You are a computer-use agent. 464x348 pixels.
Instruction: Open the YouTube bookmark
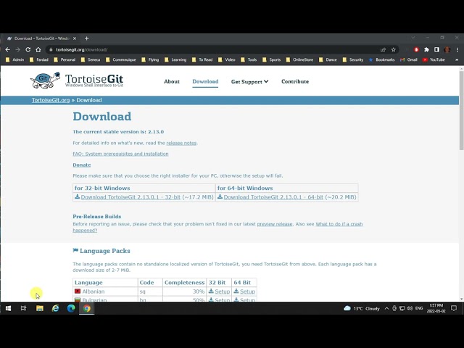434,59
